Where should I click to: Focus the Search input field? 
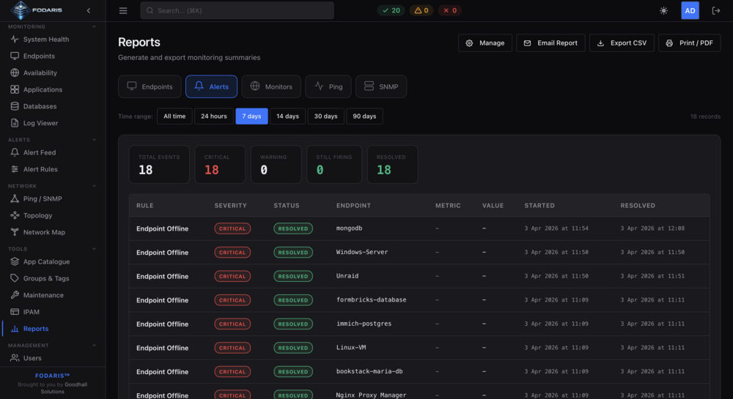tap(237, 10)
